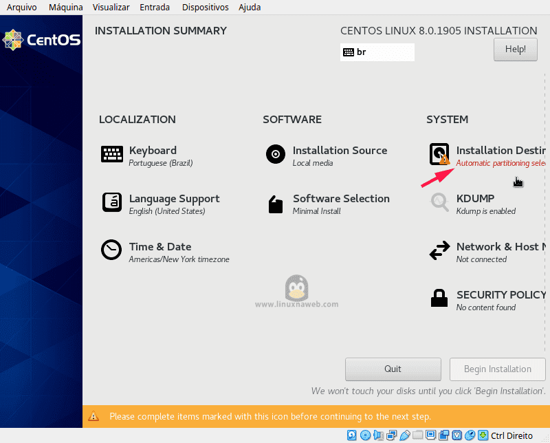Click the Begin Installation button
This screenshot has height=443, width=550.
(497, 369)
